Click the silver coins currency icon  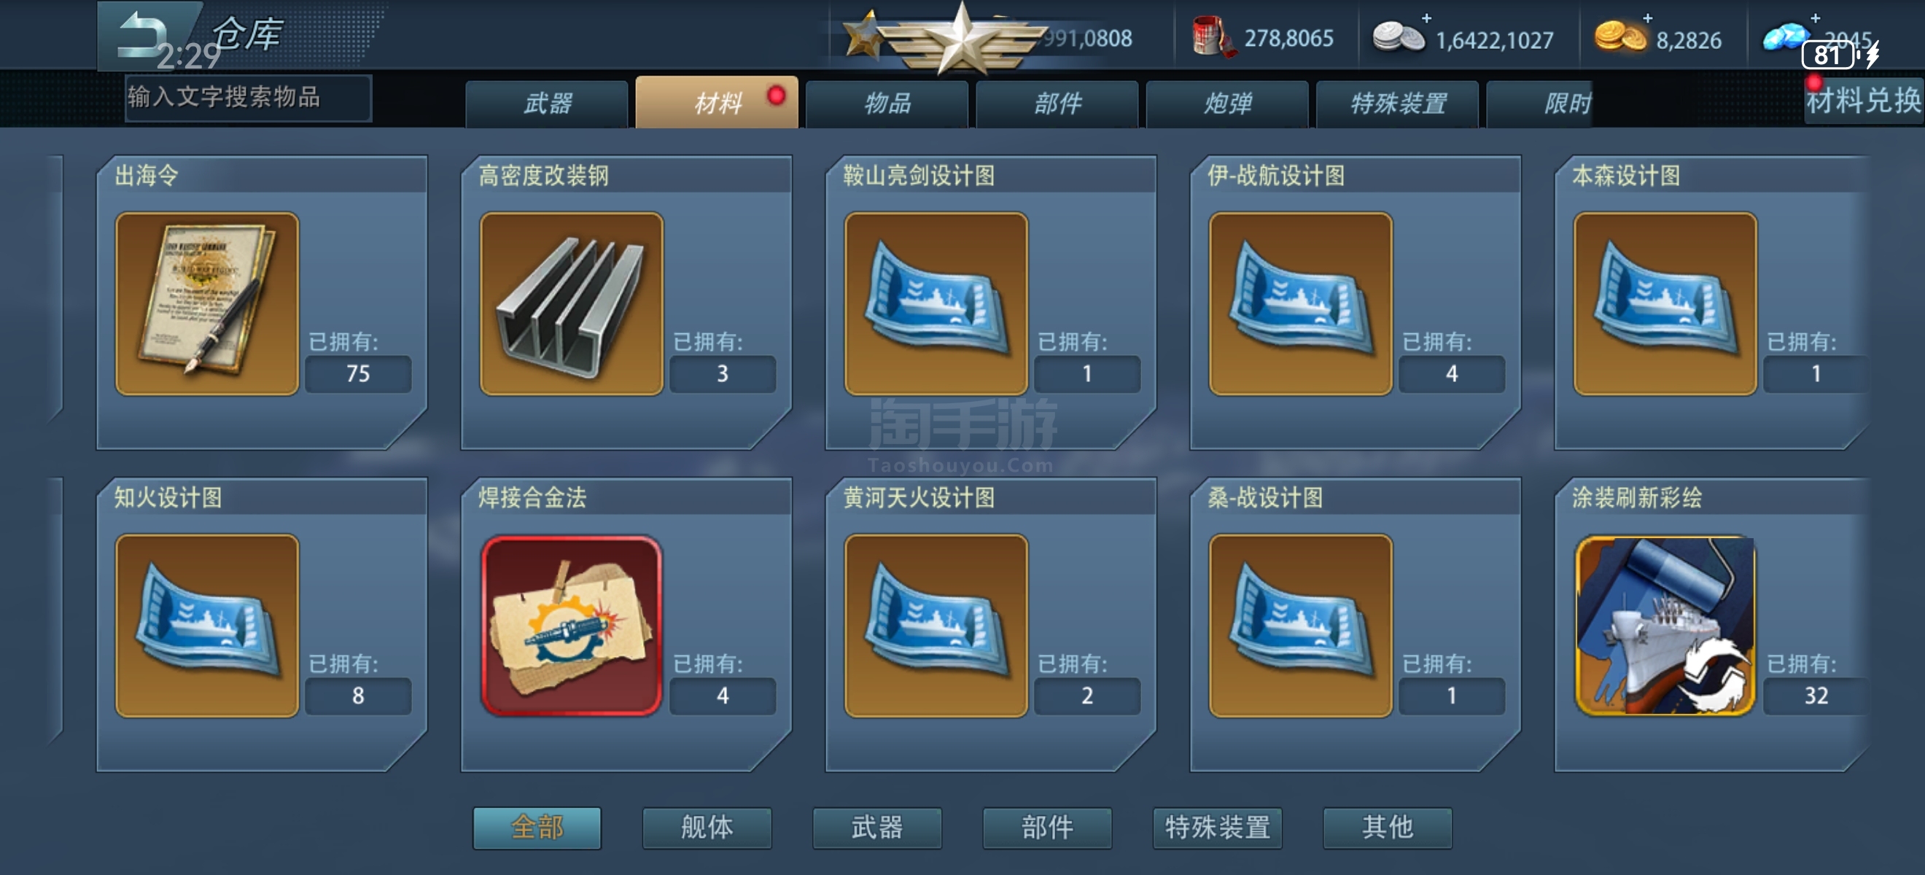[1398, 37]
